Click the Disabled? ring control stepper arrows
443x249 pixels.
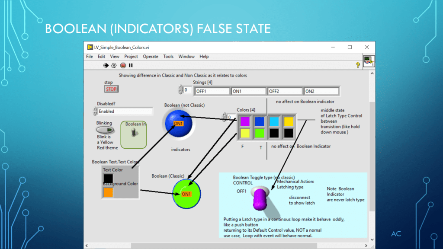coord(95,111)
